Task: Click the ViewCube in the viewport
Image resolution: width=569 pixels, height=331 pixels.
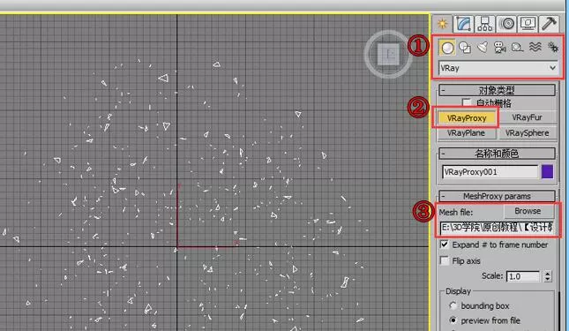Action: (388, 55)
